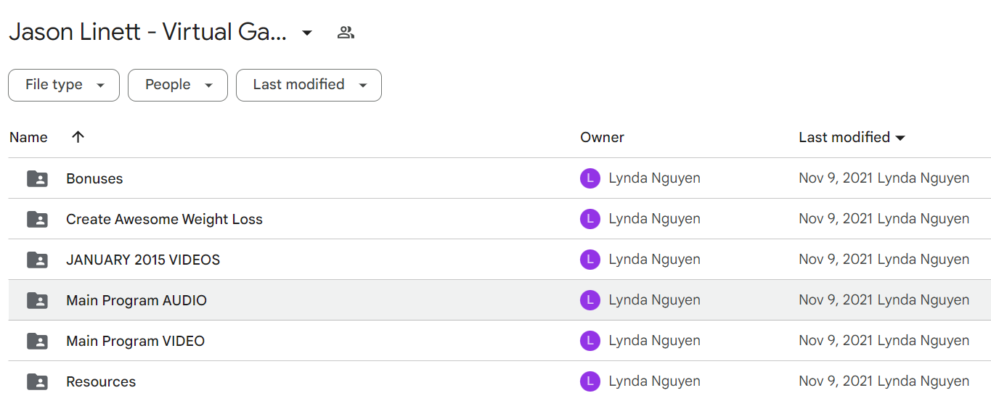991x401 pixels.
Task: Click the Create Awesome Weight Loss folder icon
Action: 37,219
